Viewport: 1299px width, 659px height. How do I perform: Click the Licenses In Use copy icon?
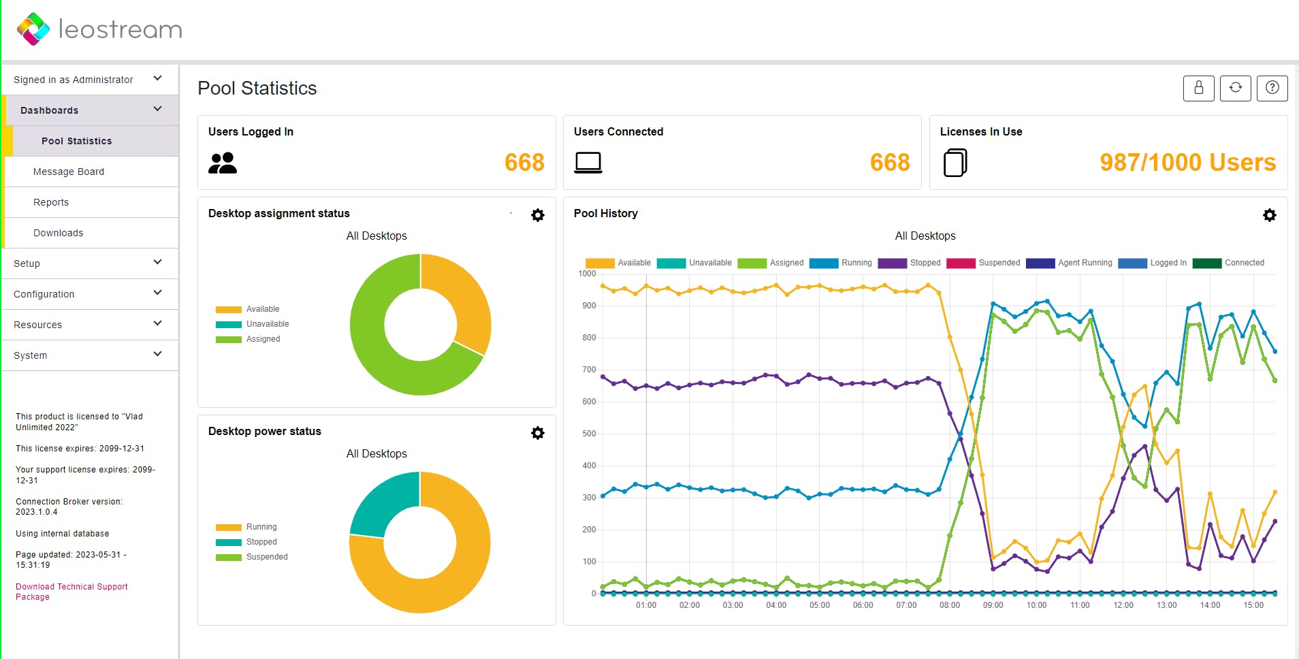click(955, 163)
